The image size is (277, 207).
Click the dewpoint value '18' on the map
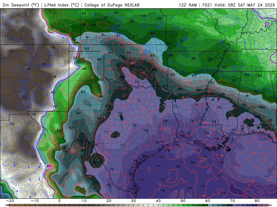tap(54, 77)
